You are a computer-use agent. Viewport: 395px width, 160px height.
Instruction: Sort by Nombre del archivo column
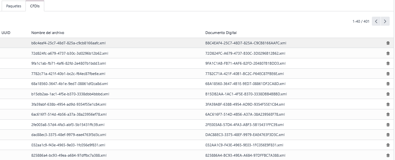pyautogui.click(x=48, y=33)
